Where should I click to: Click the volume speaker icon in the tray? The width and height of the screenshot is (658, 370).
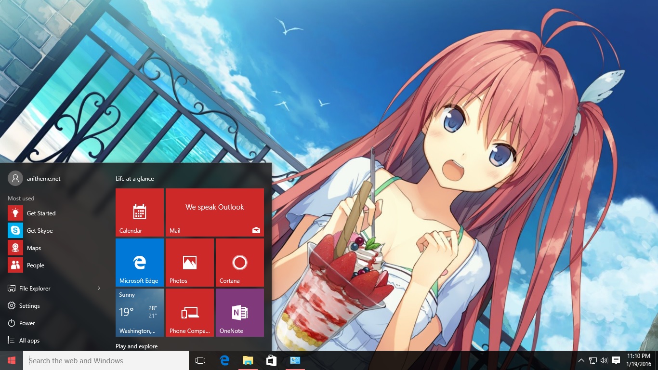click(x=604, y=360)
